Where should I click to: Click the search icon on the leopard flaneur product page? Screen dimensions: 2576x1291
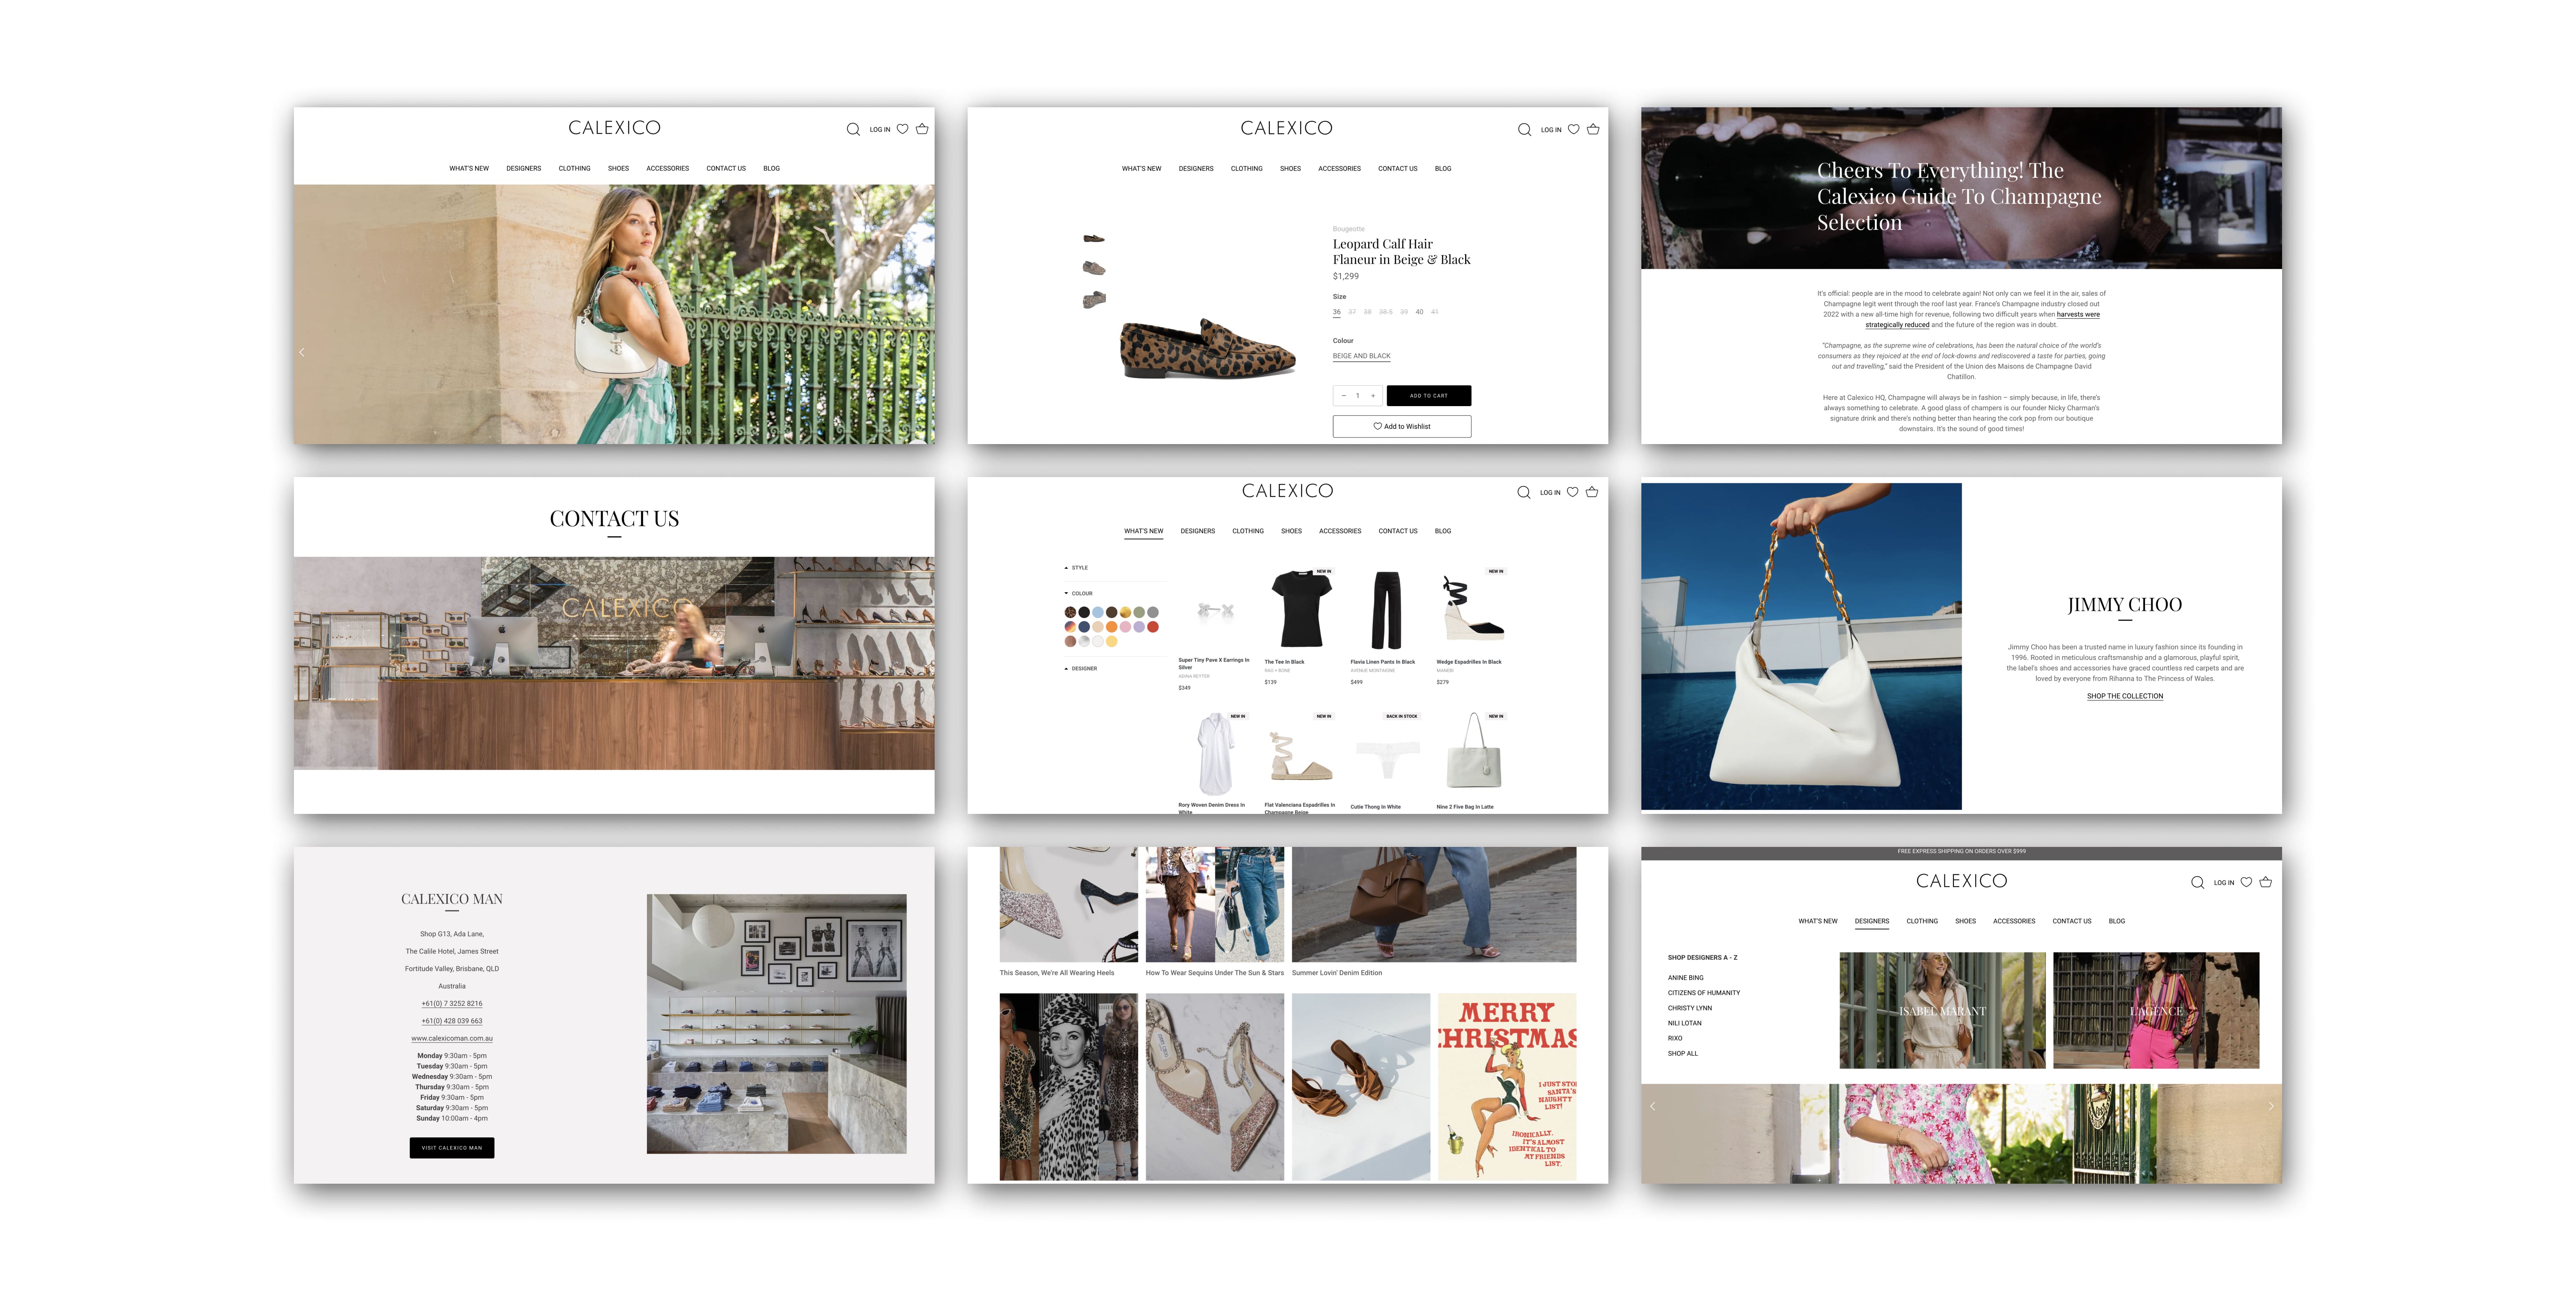click(1524, 130)
